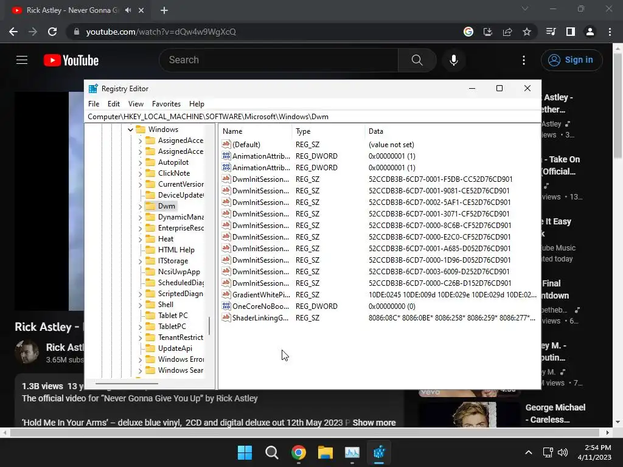Screen dimensions: 623x467
Task: Expand the CurrentVersion key
Action: point(141,184)
